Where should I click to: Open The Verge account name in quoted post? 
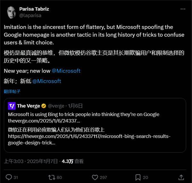(x=28, y=106)
